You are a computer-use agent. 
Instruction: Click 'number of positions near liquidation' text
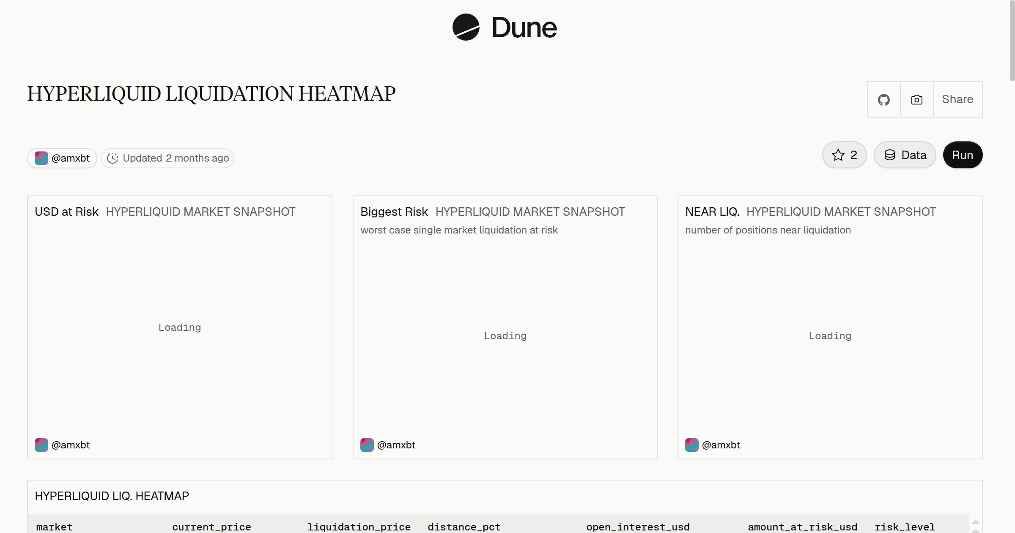pos(768,230)
